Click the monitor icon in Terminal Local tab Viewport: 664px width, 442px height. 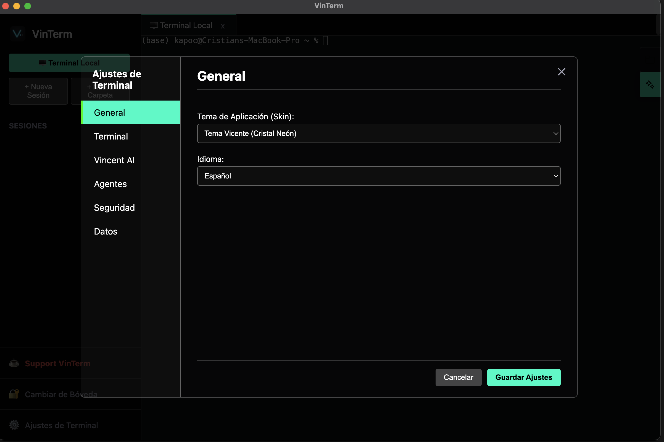[x=154, y=26]
